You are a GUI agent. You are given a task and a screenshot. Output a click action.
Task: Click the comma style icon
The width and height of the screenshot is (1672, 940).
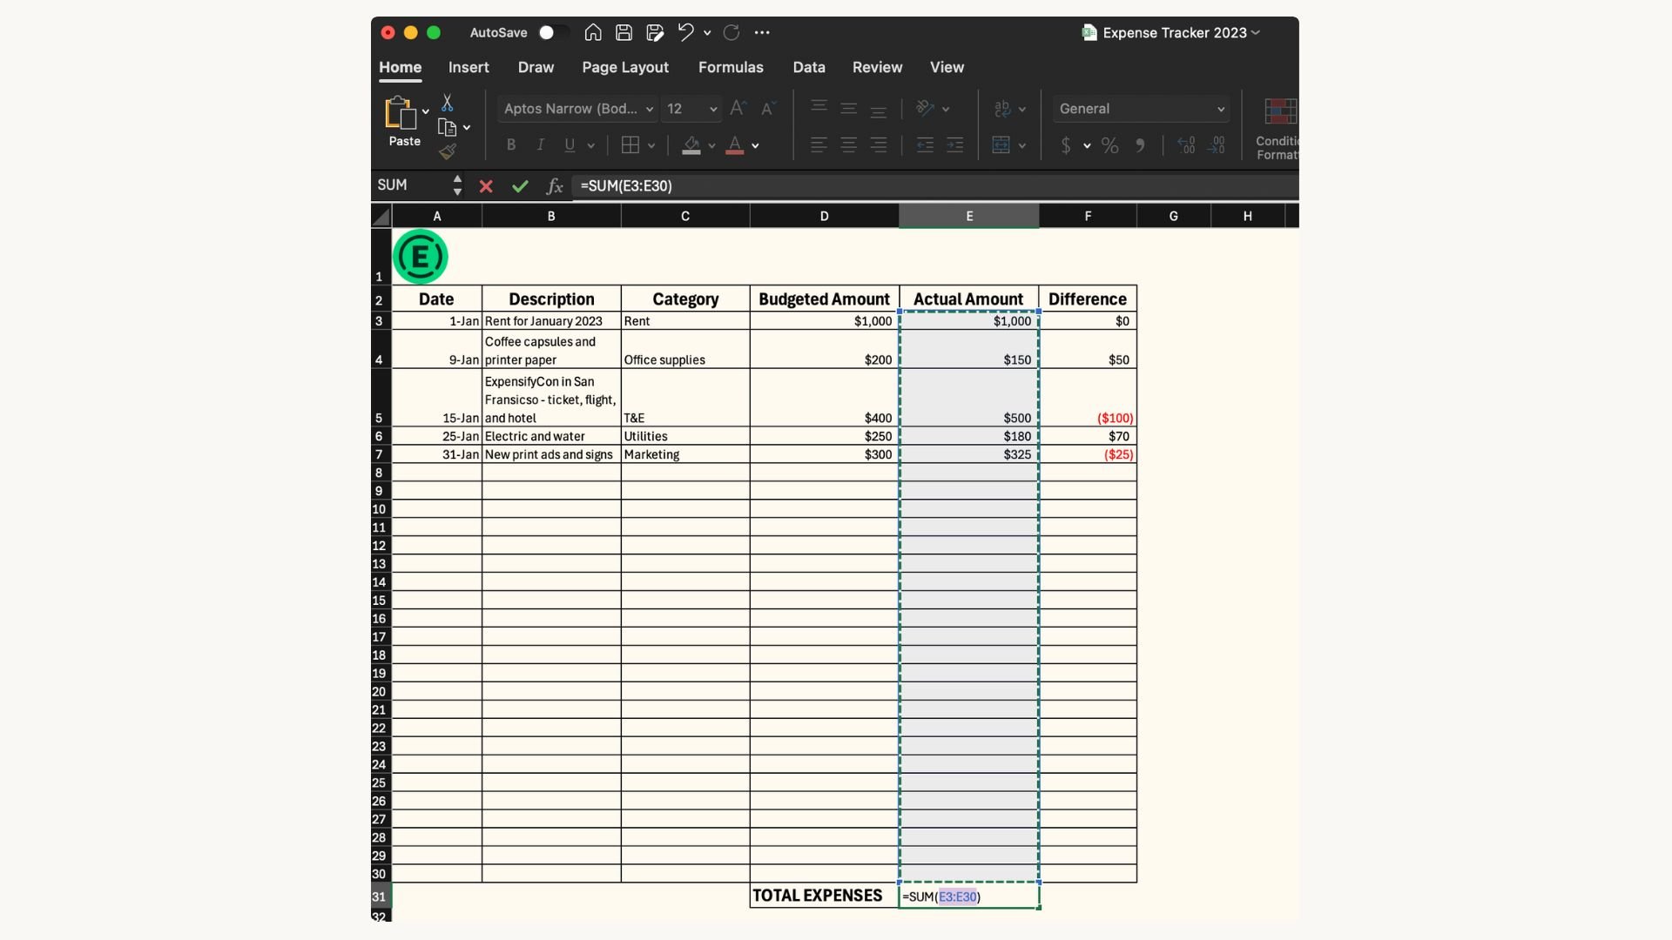pyautogui.click(x=1142, y=145)
